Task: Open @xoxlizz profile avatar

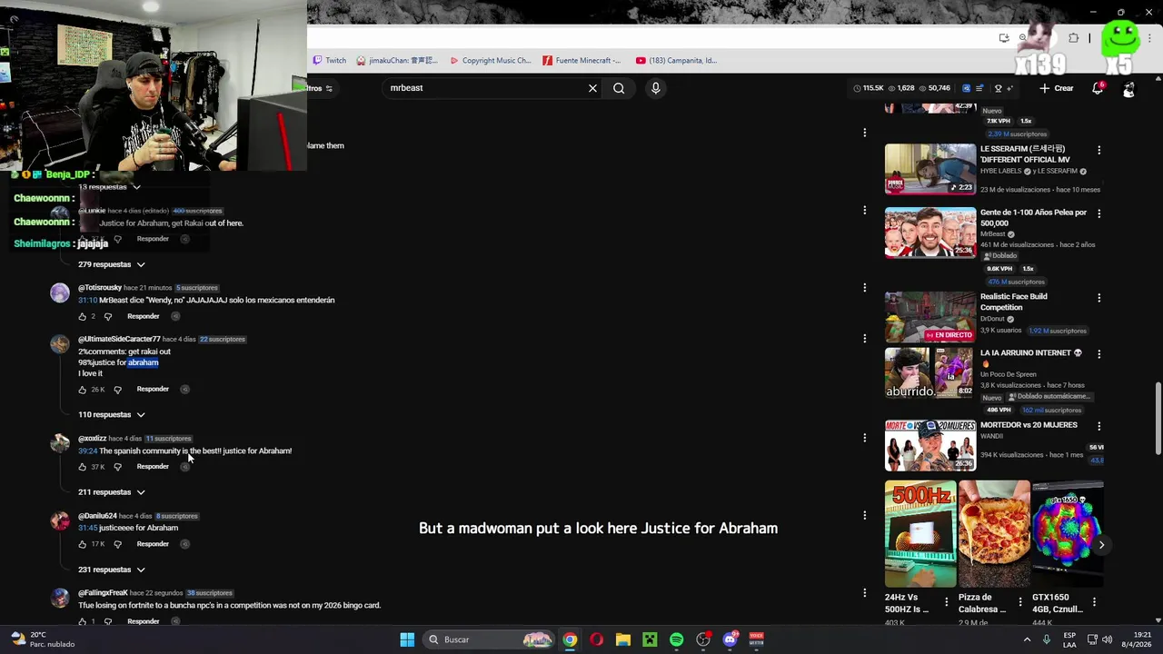Action: tap(60, 443)
